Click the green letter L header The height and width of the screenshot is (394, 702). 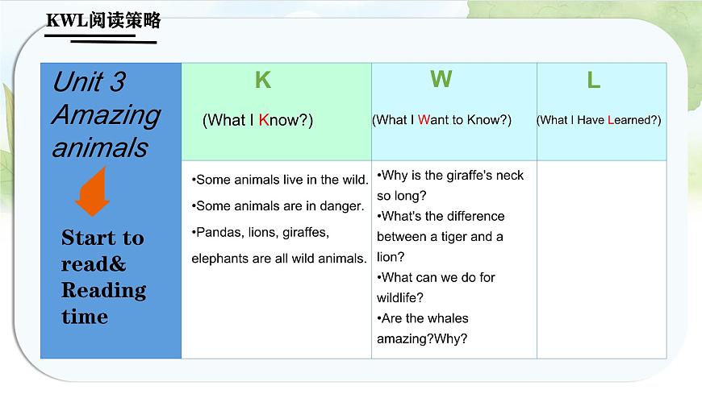[593, 81]
